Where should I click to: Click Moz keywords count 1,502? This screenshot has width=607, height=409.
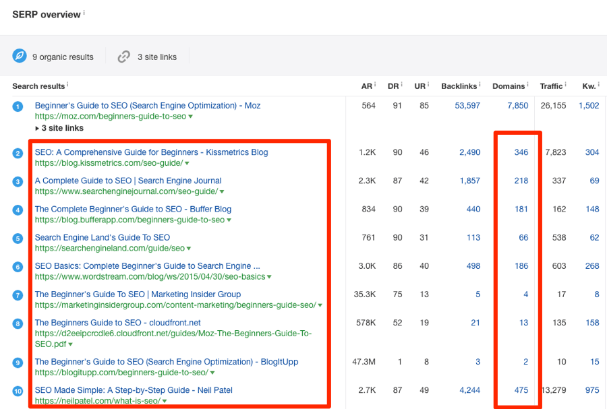pos(589,106)
